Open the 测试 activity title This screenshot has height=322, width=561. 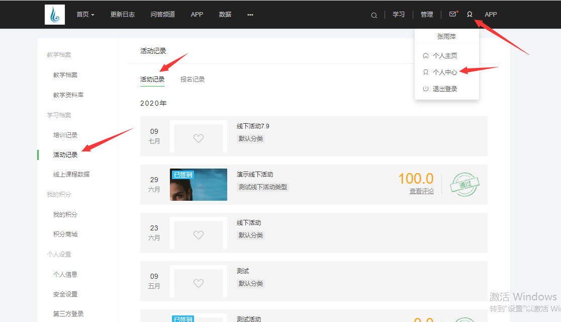243,271
